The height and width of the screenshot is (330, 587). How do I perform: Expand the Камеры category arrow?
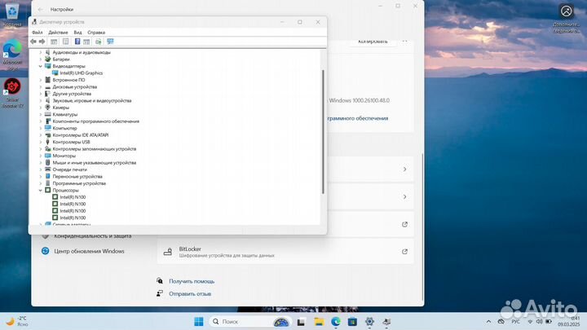[x=41, y=108]
